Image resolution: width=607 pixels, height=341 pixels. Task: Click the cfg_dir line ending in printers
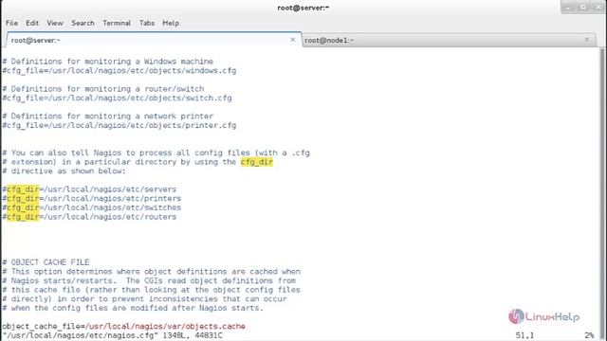(92, 198)
